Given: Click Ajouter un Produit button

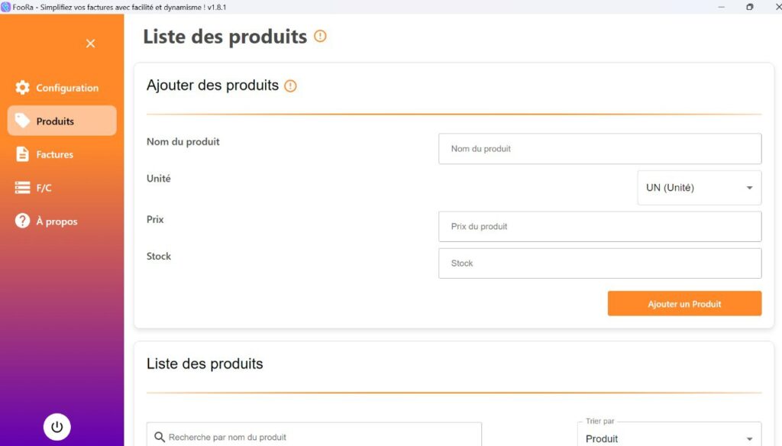Looking at the screenshot, I should coord(684,303).
